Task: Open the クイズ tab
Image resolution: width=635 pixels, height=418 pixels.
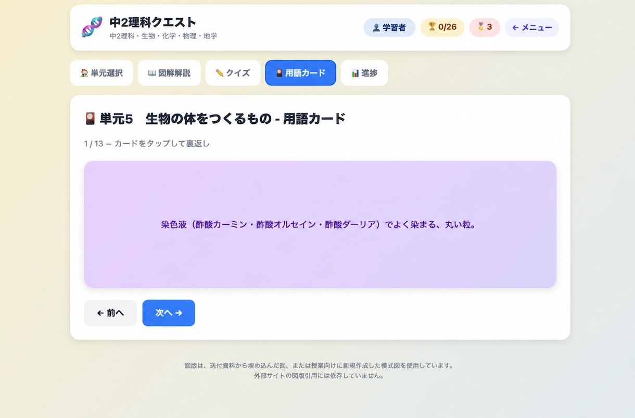Action: [233, 73]
